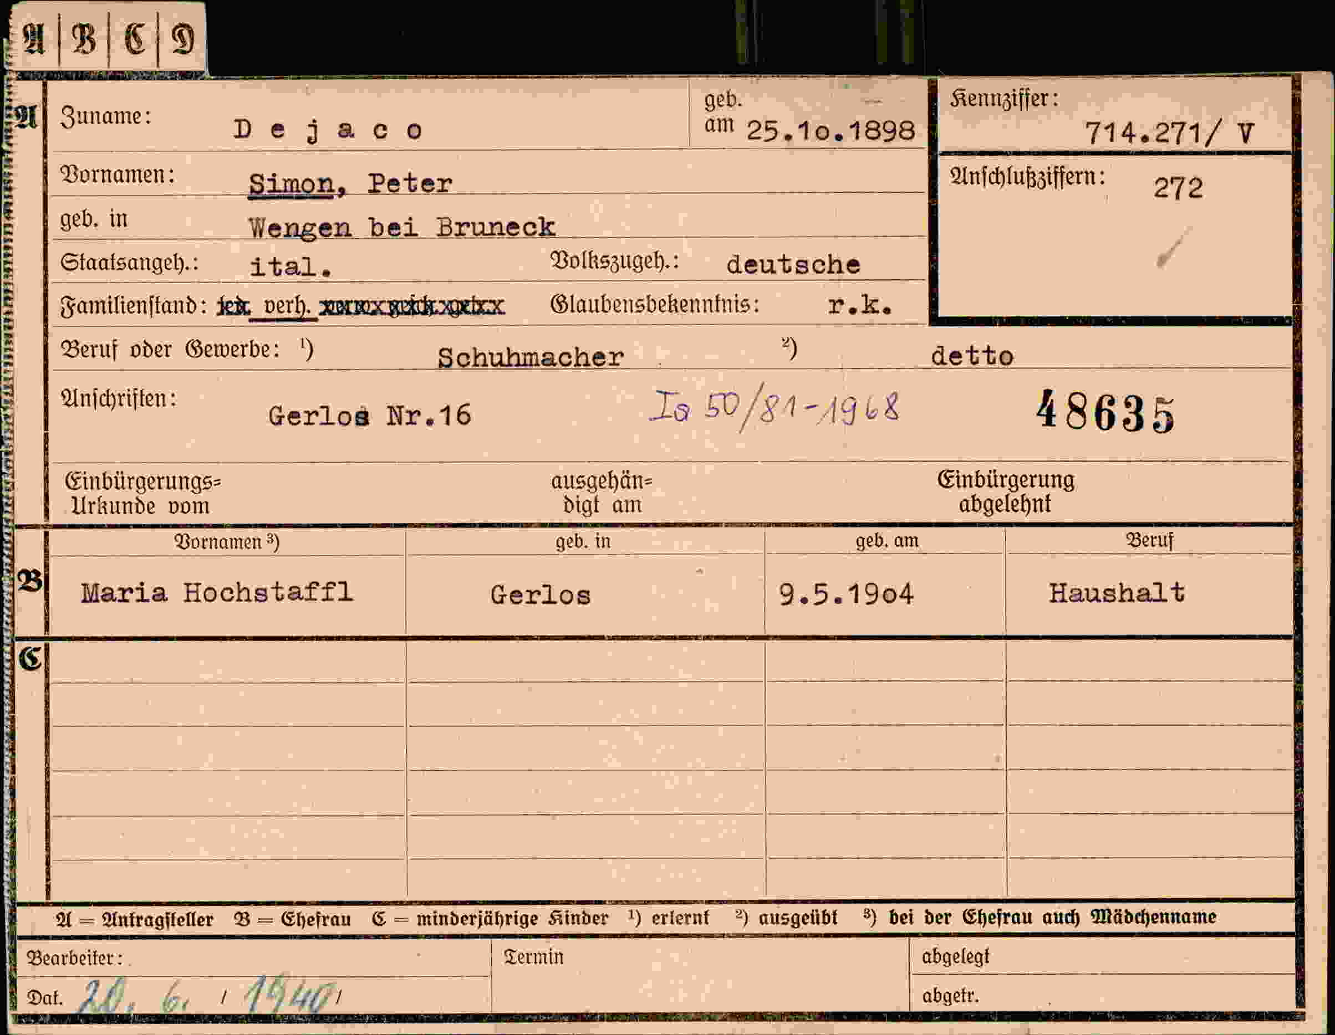This screenshot has height=1035, width=1335.
Task: Select the wife's birth date '9.5.19o4'
Action: [846, 594]
